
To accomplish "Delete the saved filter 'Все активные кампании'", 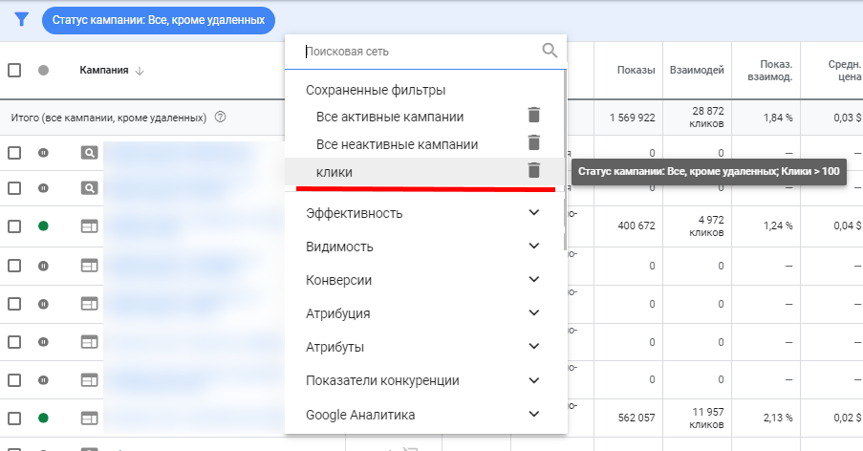I will 533,116.
